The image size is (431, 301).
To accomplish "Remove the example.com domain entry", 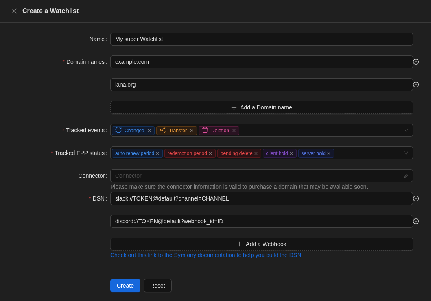I will pyautogui.click(x=416, y=62).
